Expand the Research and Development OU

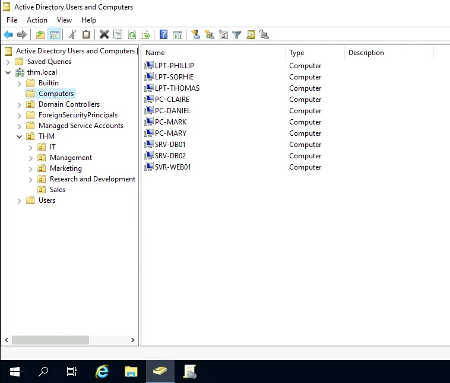31,180
